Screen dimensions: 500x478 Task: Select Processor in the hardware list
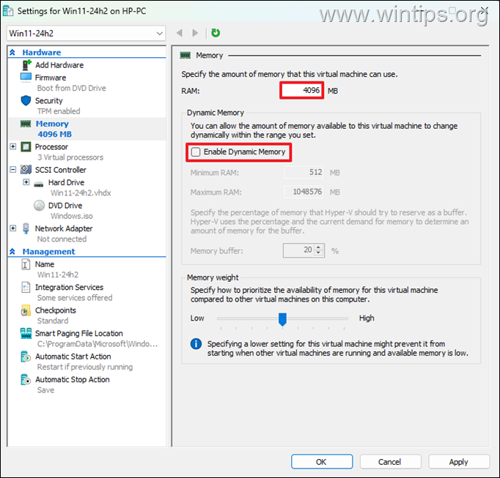51,147
